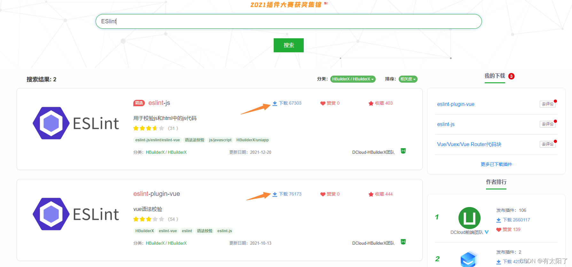Select the 语法校验 tag on eslint-js card
Image resolution: width=572 pixels, height=267 pixels.
[194, 140]
